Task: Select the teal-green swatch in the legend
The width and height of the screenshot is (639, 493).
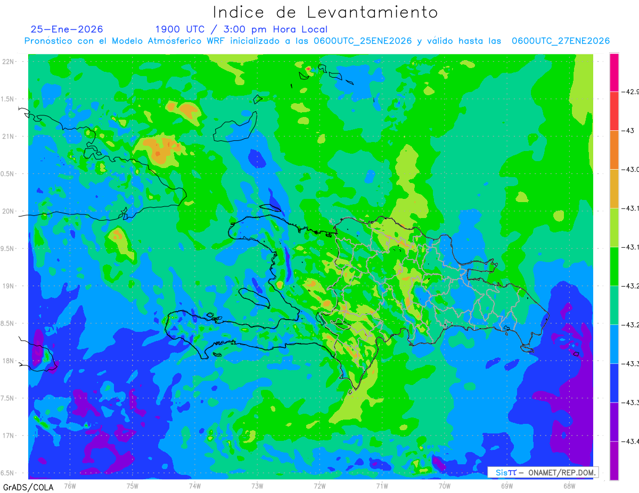Action: point(614,305)
